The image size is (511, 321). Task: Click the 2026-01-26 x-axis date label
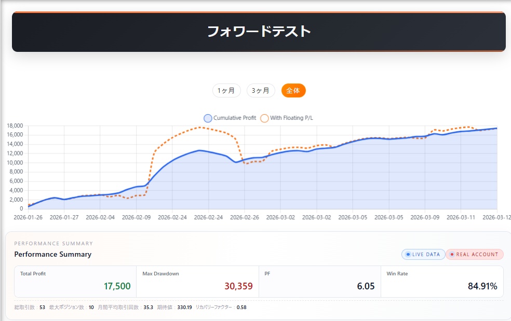tap(28, 217)
